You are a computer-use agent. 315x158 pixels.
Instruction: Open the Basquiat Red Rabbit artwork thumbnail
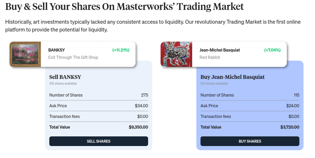(176, 54)
